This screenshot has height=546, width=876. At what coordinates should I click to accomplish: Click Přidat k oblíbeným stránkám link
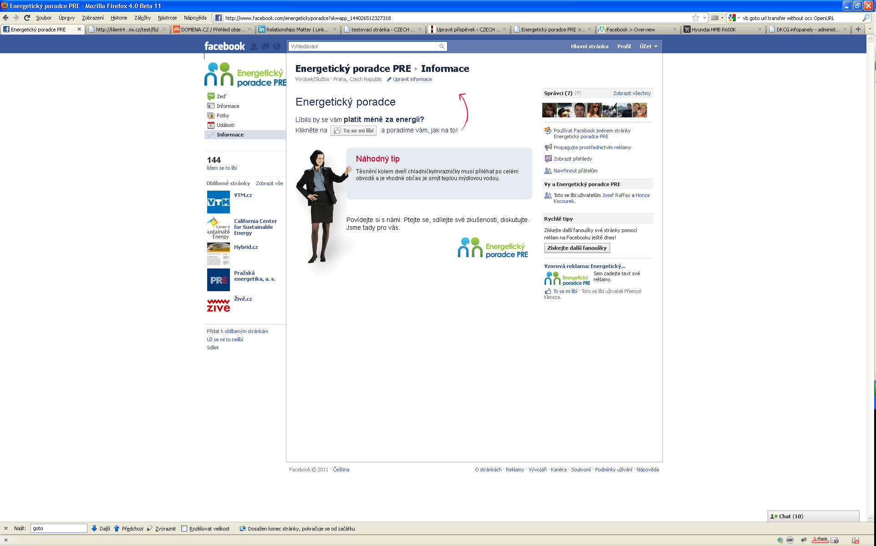pyautogui.click(x=237, y=331)
